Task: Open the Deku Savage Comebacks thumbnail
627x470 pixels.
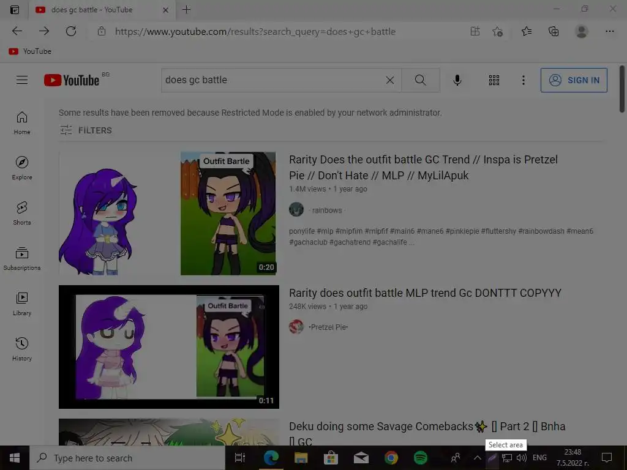Action: 169,432
